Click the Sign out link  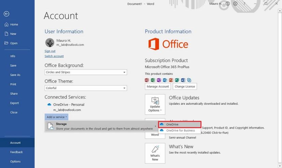[x=50, y=51]
